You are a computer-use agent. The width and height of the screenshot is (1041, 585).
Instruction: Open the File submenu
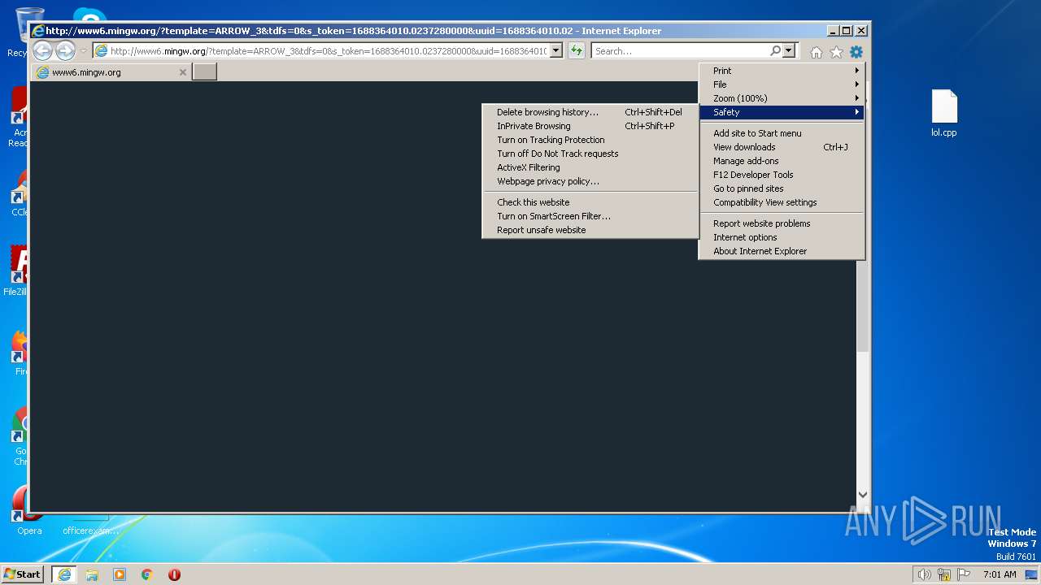(782, 84)
